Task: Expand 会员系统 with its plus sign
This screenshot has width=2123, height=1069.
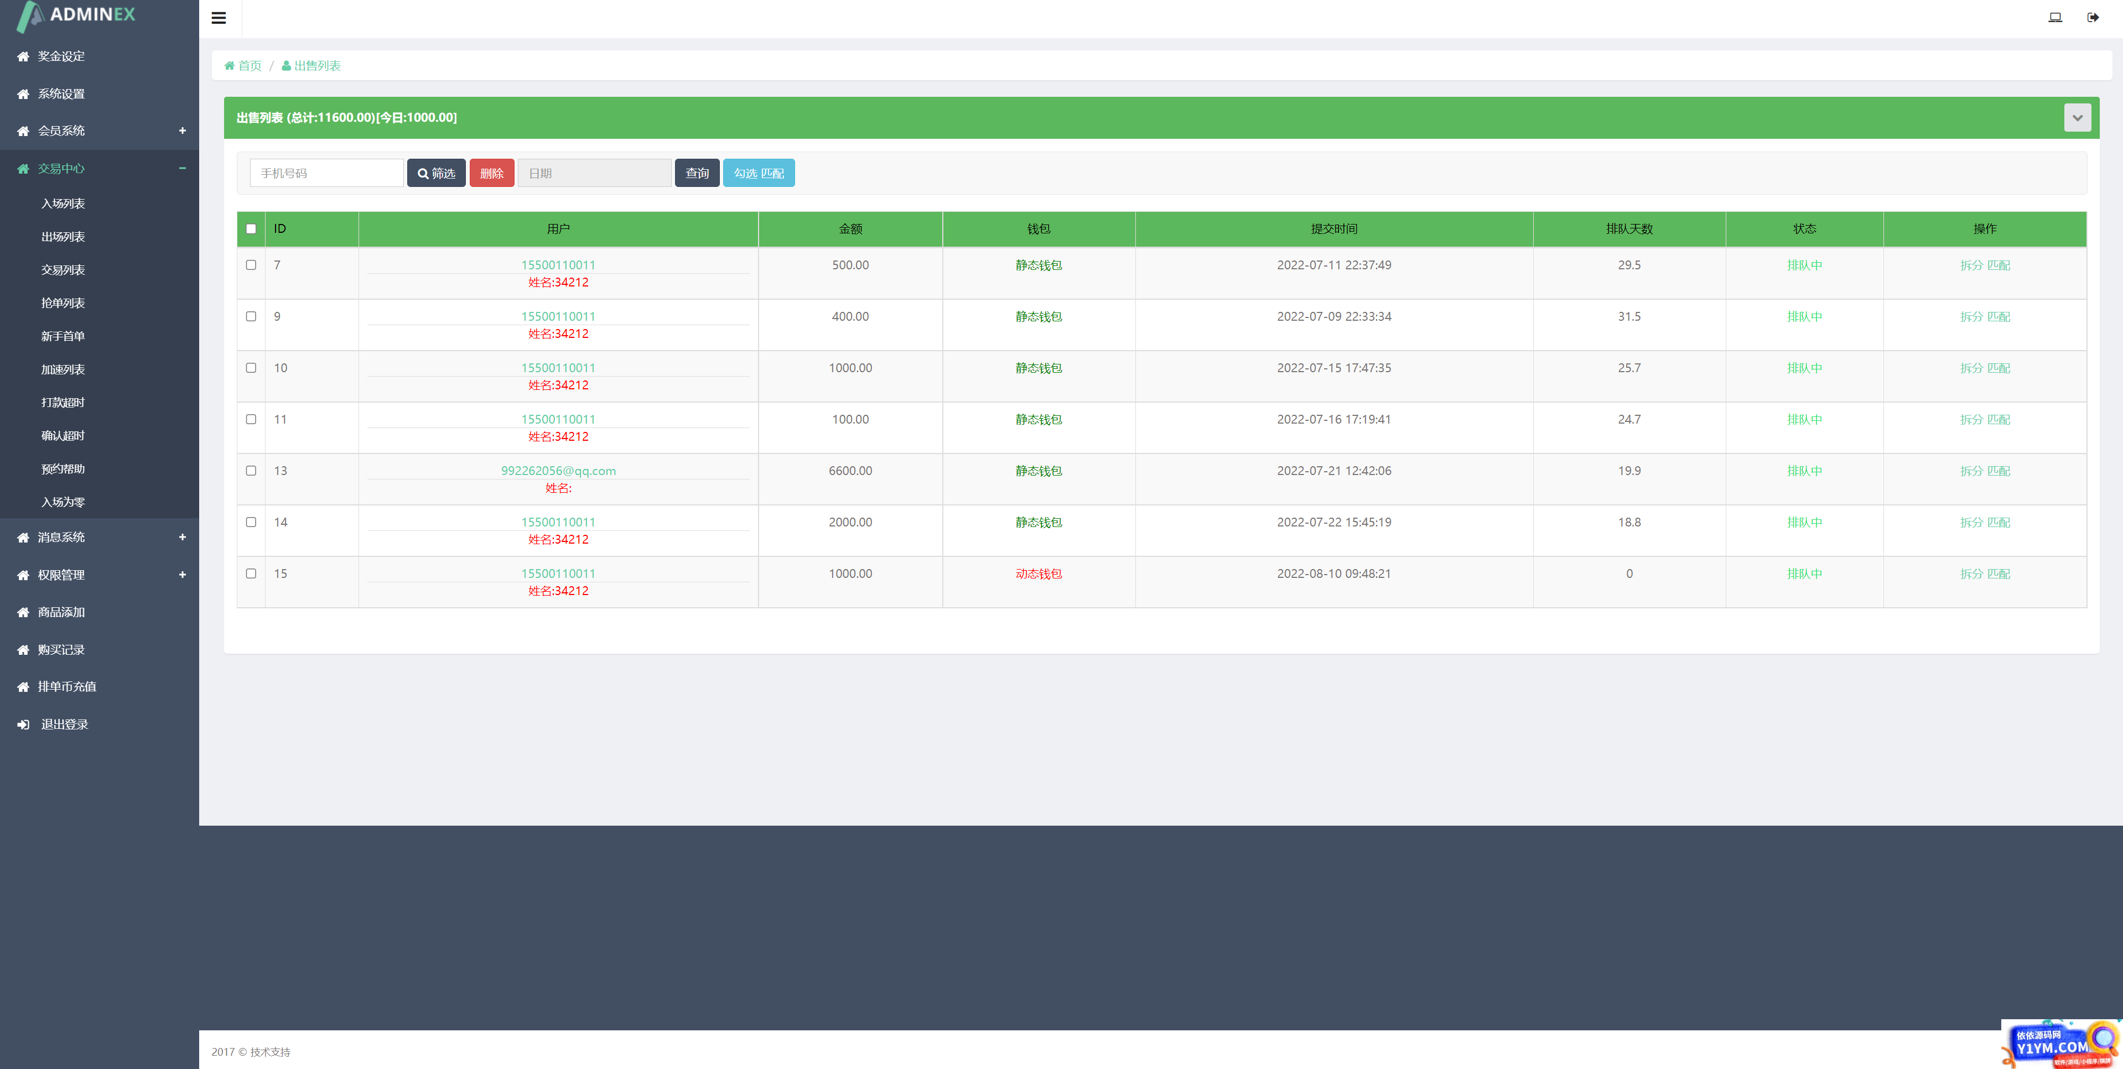Action: pos(182,131)
